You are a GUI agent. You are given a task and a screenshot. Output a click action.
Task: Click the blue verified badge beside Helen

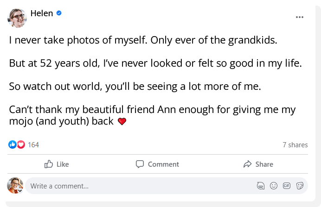tap(59, 13)
